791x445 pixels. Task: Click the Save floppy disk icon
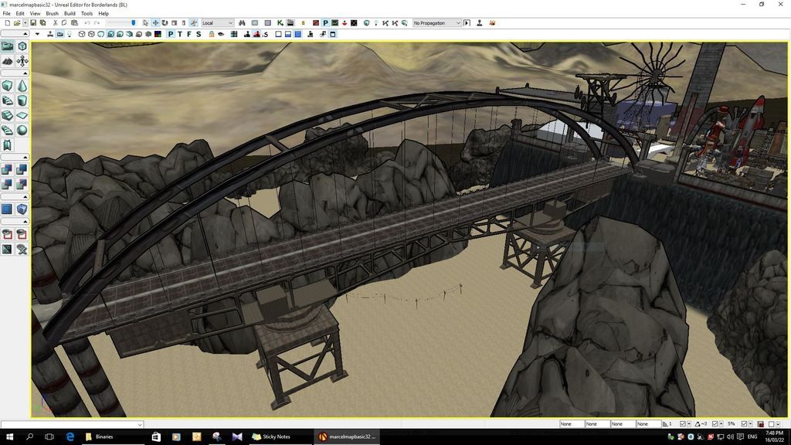pyautogui.click(x=33, y=22)
